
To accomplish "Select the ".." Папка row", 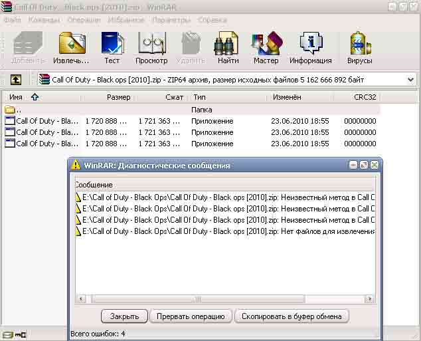I will click(x=191, y=110).
